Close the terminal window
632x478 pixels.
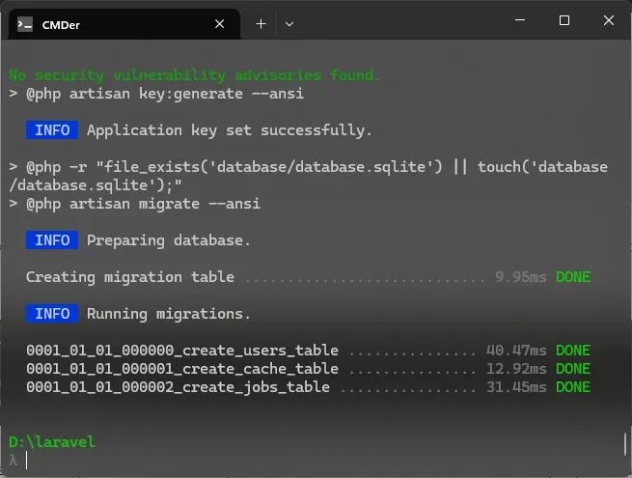pos(609,20)
